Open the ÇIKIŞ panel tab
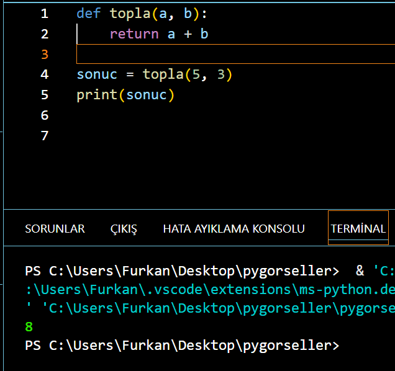This screenshot has width=395, height=371. coord(124,229)
